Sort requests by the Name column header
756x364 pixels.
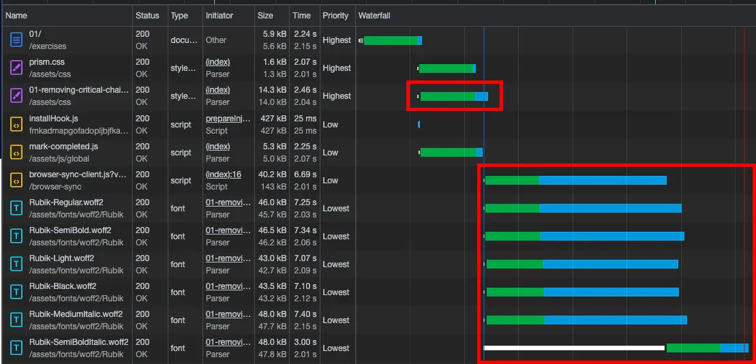(16, 15)
